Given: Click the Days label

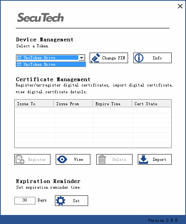Looking at the screenshot, I should coord(42,200).
